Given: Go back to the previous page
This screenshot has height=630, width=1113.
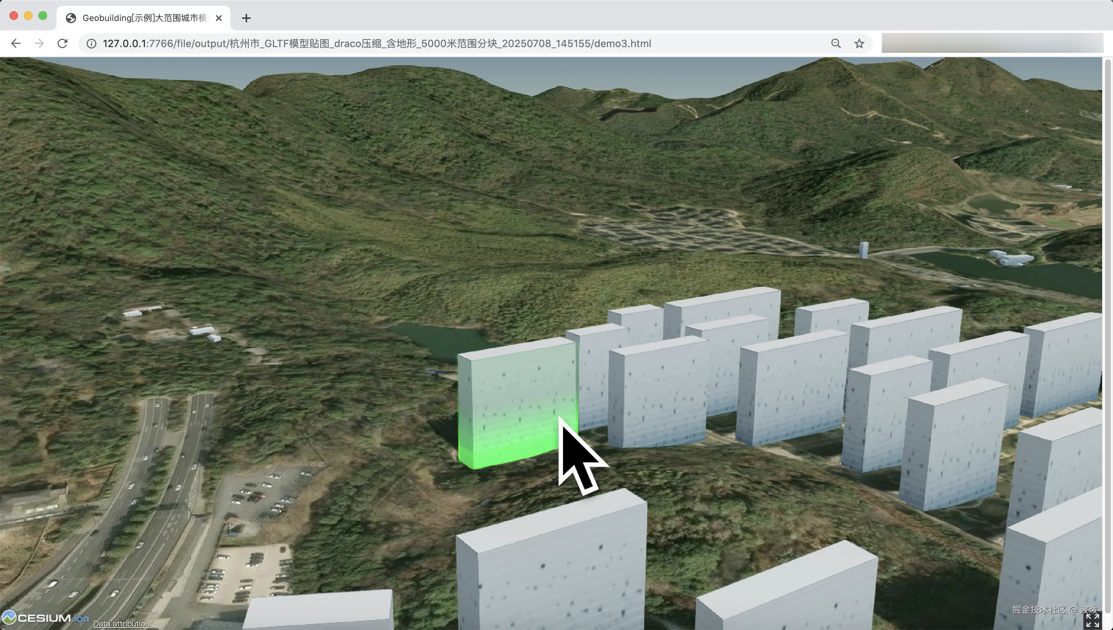Looking at the screenshot, I should [x=16, y=43].
